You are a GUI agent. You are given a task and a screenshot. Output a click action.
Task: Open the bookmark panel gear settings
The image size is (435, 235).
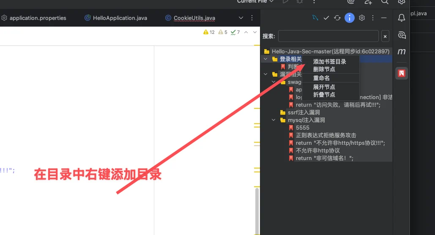[362, 18]
